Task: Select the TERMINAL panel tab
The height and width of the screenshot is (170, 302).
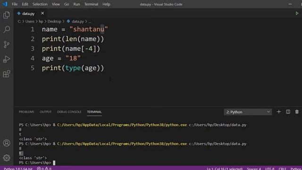Action: (x=94, y=112)
